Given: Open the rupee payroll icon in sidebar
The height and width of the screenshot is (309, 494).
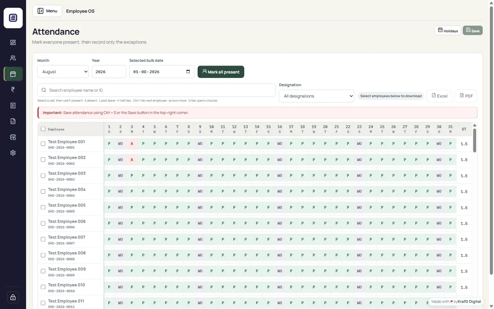Looking at the screenshot, I should tap(13, 90).
